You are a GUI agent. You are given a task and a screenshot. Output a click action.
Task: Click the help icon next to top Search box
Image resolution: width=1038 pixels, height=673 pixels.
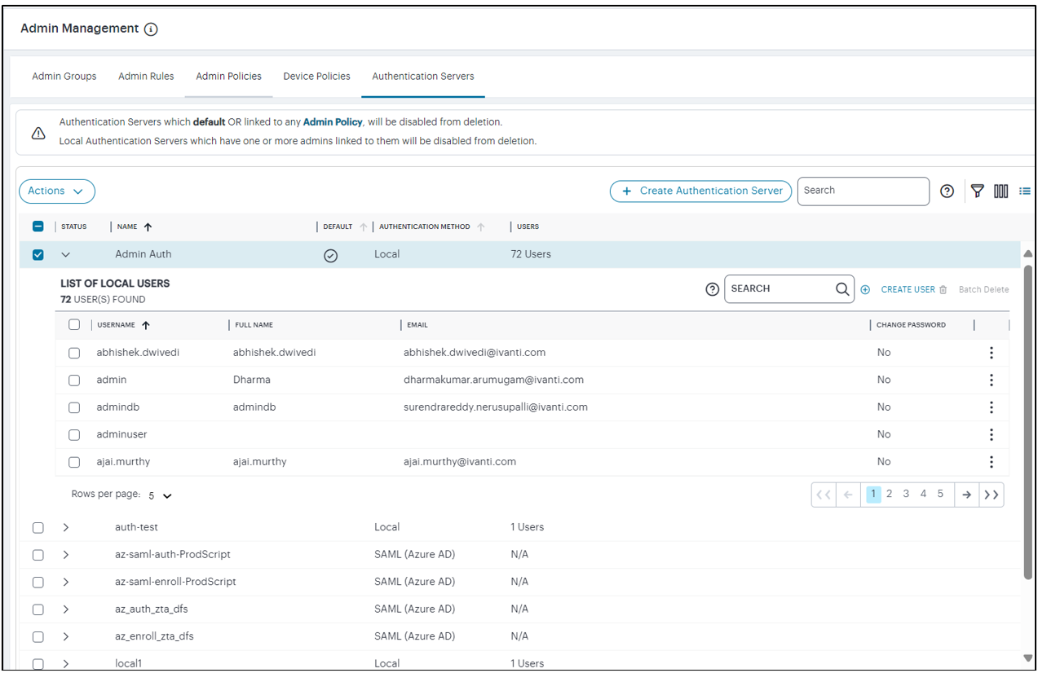pos(947,191)
